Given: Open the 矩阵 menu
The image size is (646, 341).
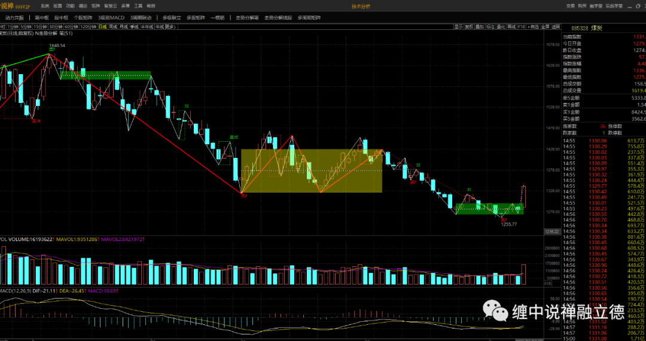Looking at the screenshot, I should (96, 6).
